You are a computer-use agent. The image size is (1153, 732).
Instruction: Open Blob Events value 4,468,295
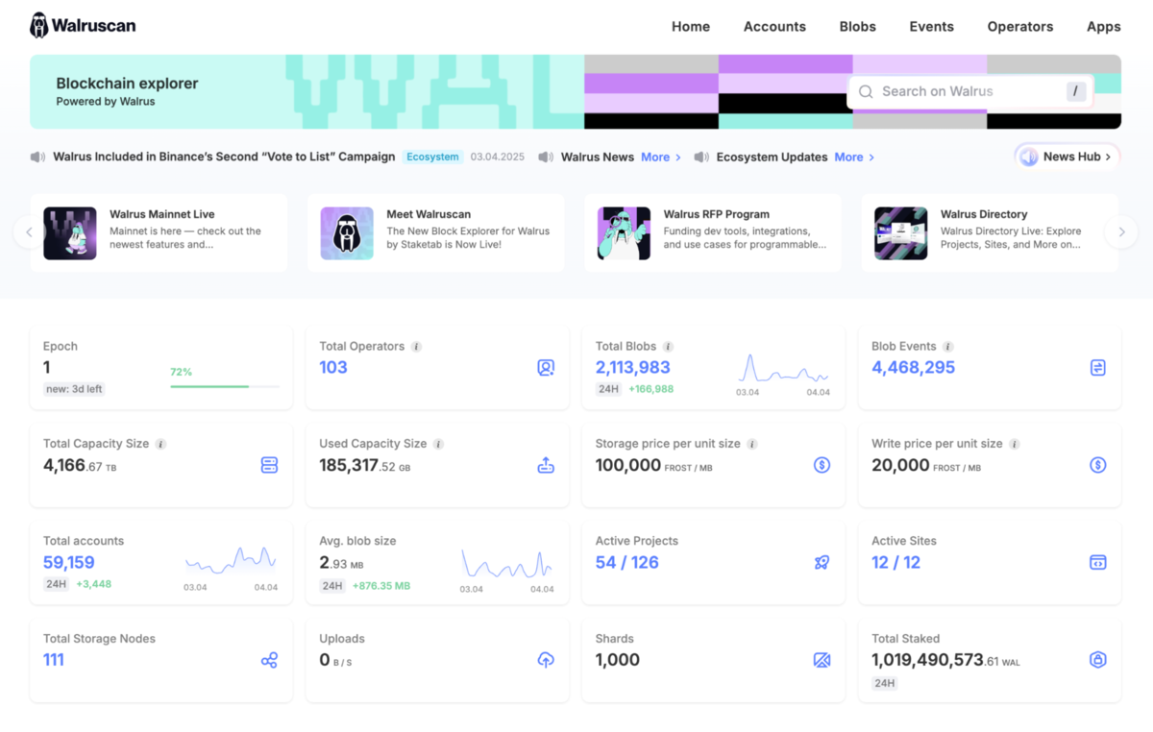click(x=913, y=367)
